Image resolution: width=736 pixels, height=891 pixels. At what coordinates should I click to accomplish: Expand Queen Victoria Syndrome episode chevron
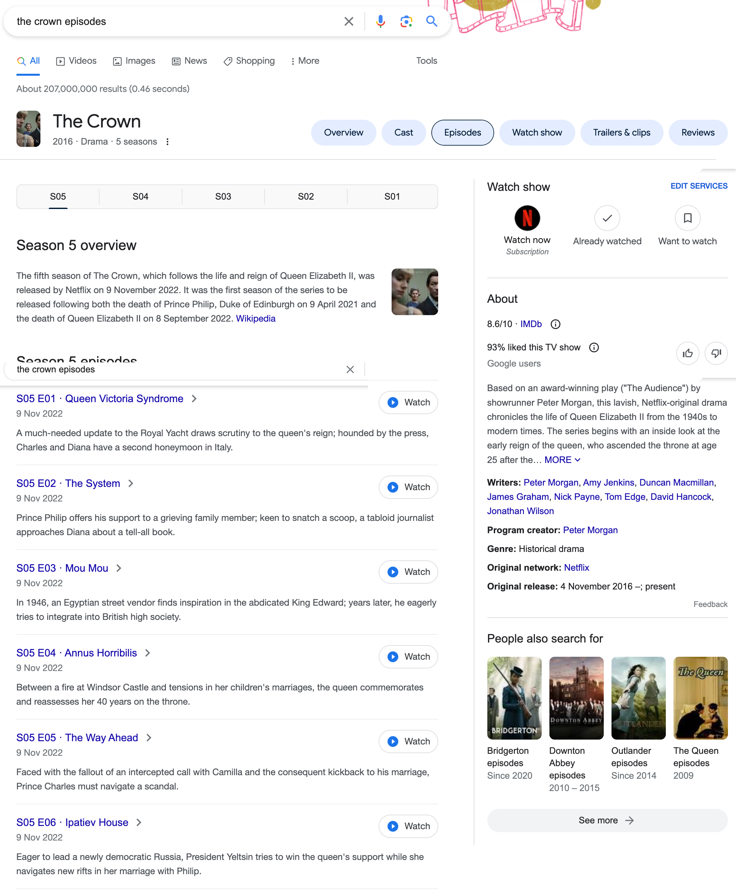click(x=194, y=399)
